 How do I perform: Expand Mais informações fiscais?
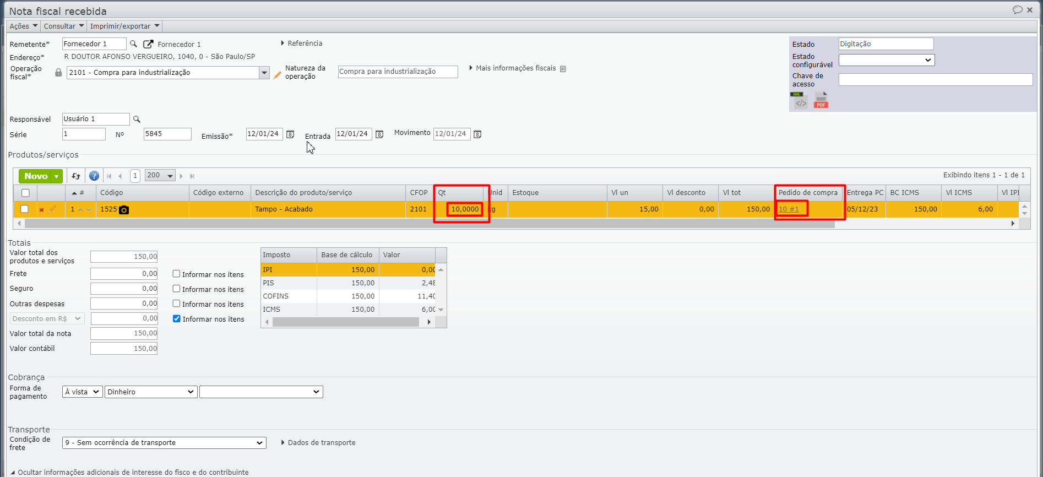(x=513, y=68)
